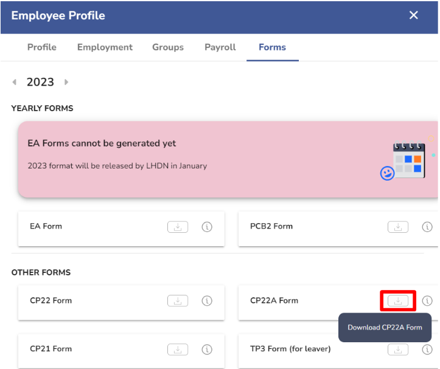Screen dimensions: 440x369
Task: Show info for CP21 Form
Action: (x=207, y=350)
